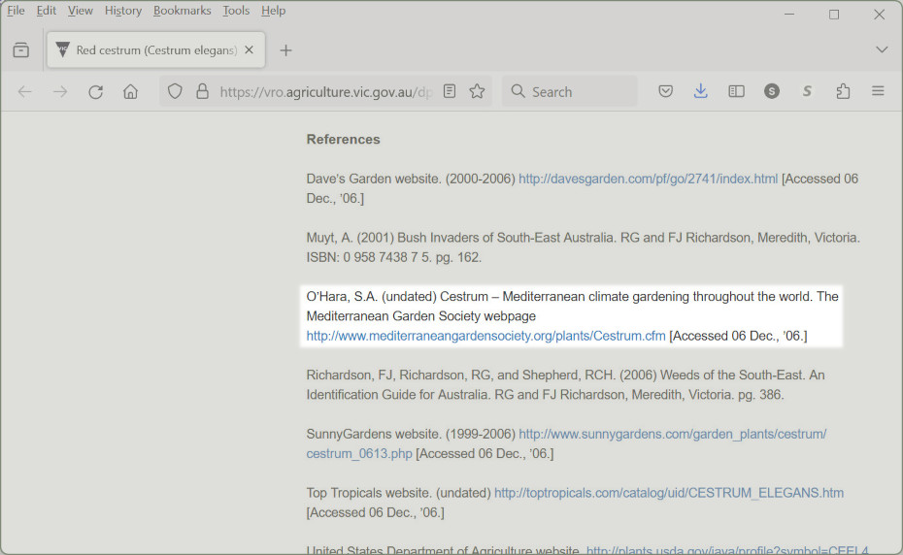Open the Downloads panel
The height and width of the screenshot is (555, 903).
pos(701,91)
